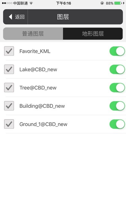Viewport: 126px width, 224px height.
Task: Uncheck the Favorite_KML checkbox
Action: tap(9, 51)
